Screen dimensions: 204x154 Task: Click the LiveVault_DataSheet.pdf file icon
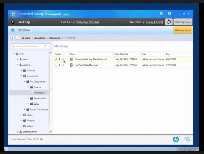coord(71,65)
